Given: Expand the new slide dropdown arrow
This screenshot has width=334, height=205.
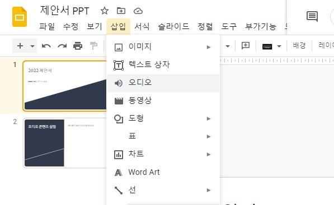Looking at the screenshot, I should coord(32,46).
